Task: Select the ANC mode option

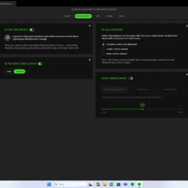Action: click(x=9, y=72)
